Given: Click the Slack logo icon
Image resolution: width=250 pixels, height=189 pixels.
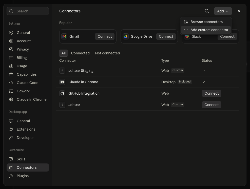Looking at the screenshot, I should coord(187,37).
